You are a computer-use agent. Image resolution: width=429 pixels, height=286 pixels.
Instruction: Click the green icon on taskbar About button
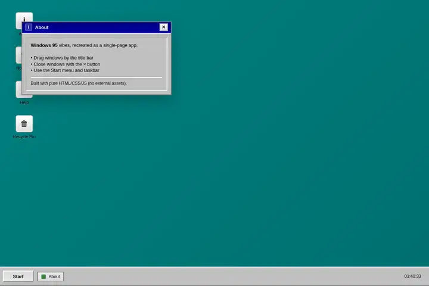tap(43, 276)
